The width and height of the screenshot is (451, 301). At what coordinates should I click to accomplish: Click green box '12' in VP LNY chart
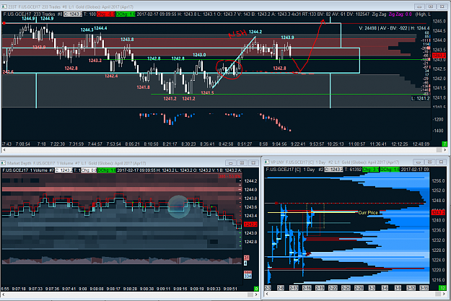coord(442,288)
